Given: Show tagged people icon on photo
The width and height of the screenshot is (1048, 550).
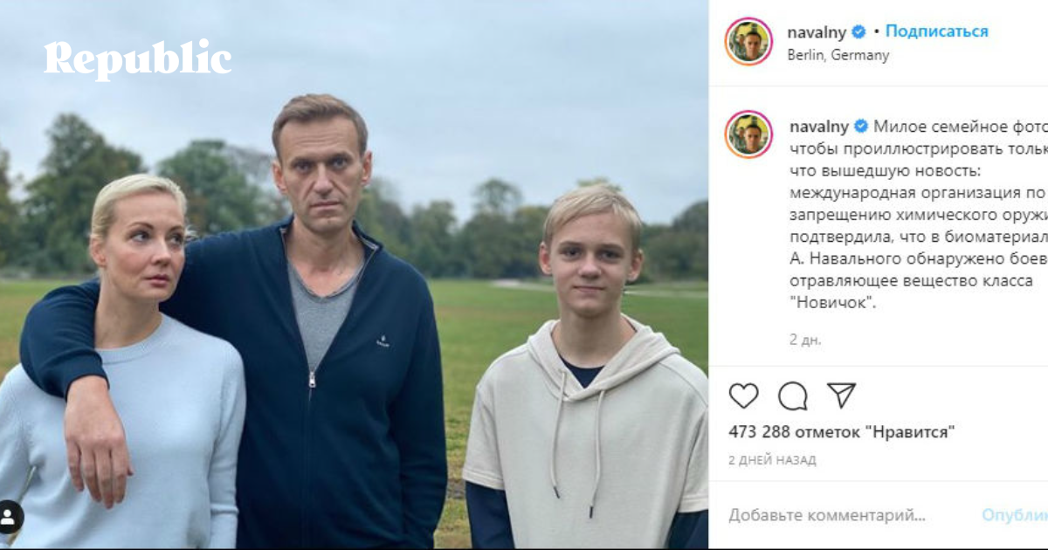Looking at the screenshot, I should coord(10,517).
